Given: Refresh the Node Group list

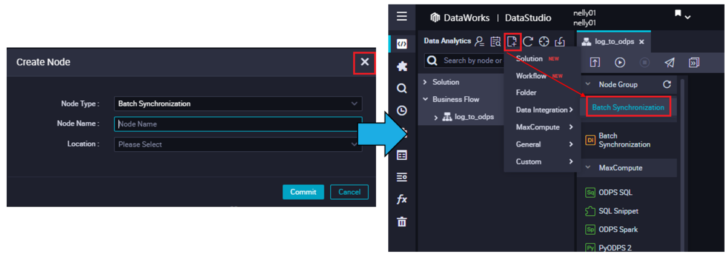Looking at the screenshot, I should click(667, 85).
